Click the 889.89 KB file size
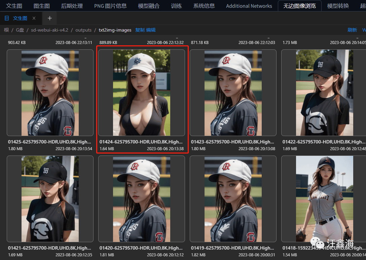This screenshot has height=260, width=366. click(x=108, y=42)
